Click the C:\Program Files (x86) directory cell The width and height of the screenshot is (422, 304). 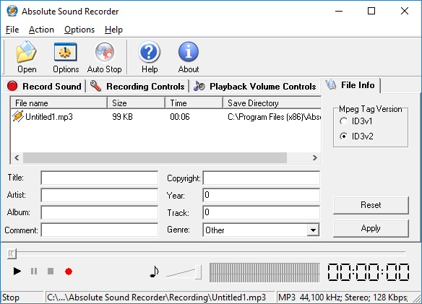tap(274, 117)
